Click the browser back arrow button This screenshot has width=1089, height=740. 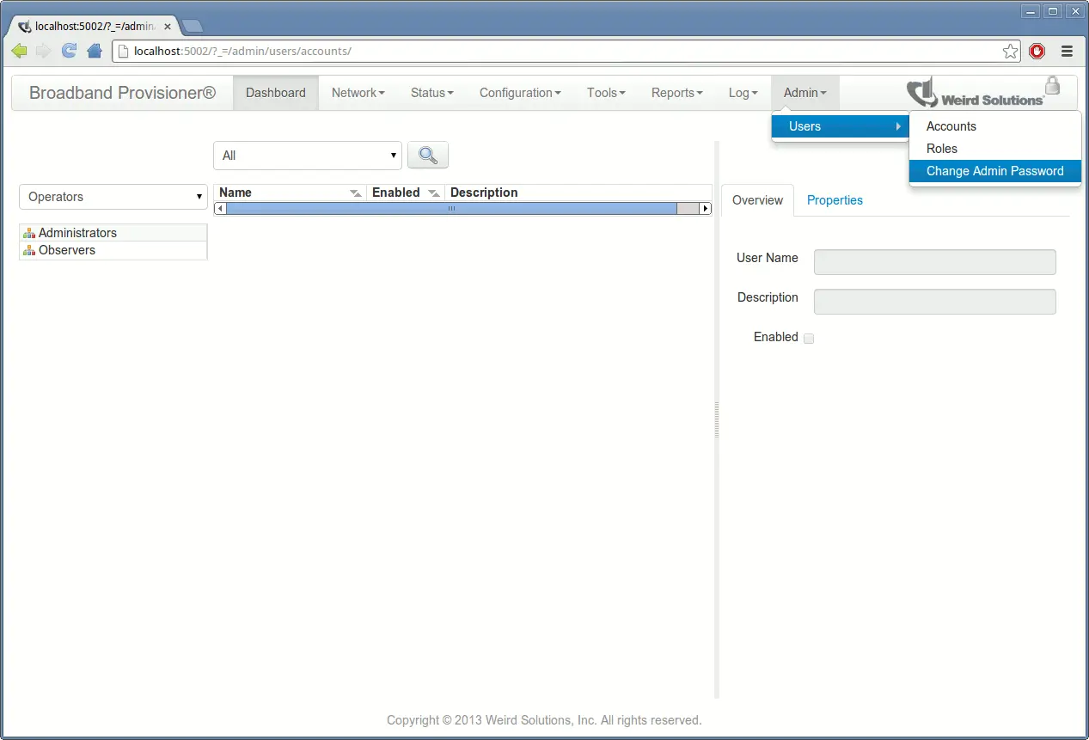tap(18, 51)
